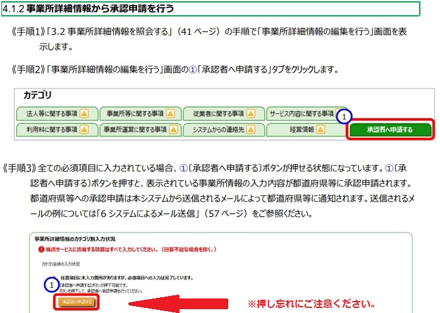Click the 6 システムによるメール送信 reference
The image size is (440, 313).
(148, 214)
